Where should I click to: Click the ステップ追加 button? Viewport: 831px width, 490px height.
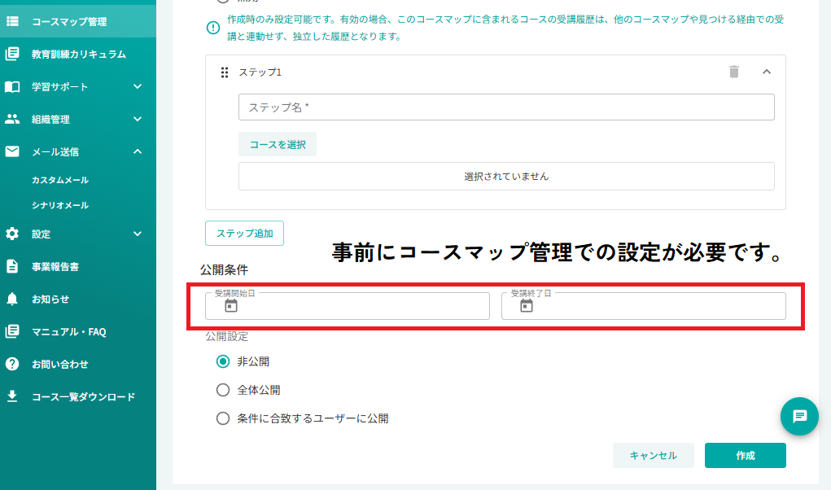coord(244,233)
